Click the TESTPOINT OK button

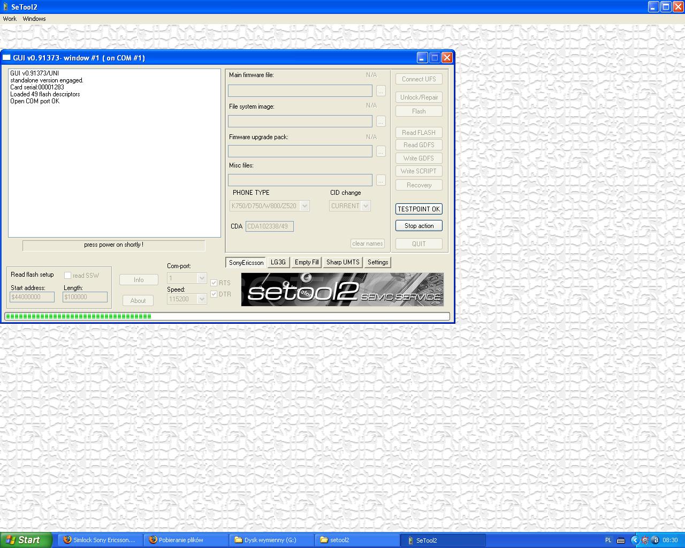[419, 209]
